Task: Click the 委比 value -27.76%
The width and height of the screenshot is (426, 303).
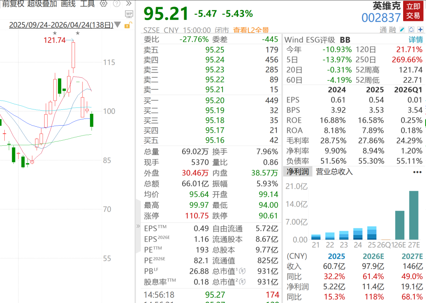Action: [x=194, y=40]
